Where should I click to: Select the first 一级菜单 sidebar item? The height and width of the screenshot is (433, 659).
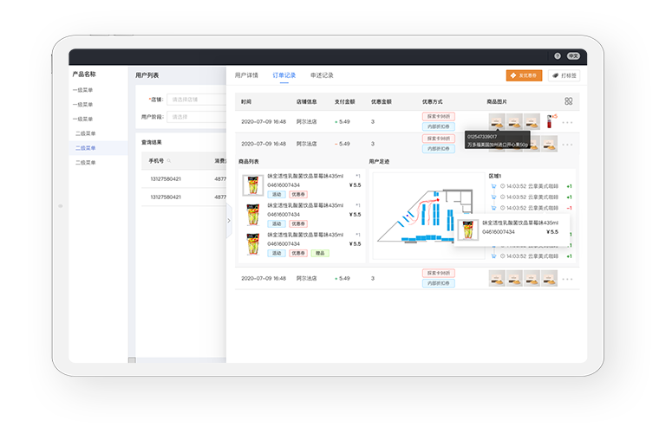point(84,90)
